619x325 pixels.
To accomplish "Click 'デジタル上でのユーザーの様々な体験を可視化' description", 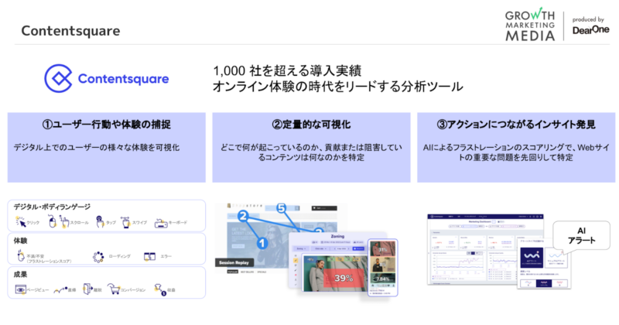I will [x=96, y=148].
